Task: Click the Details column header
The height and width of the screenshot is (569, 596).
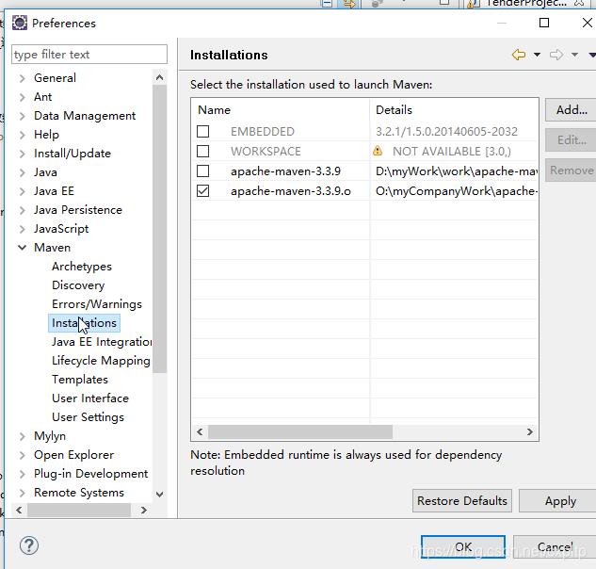Action: [x=454, y=110]
